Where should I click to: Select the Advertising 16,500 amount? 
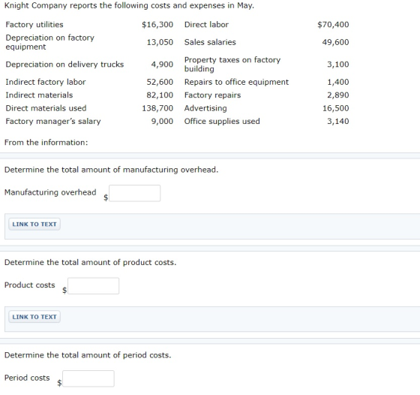[x=336, y=108]
